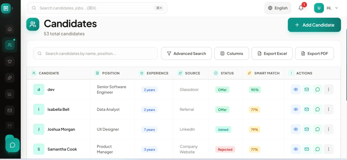Open the sparkle AI icon in sidebar

pyautogui.click(x=10, y=78)
